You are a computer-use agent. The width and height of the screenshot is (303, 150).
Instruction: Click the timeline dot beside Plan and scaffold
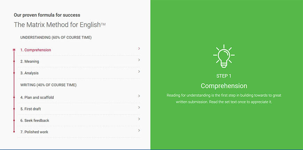(14, 97)
